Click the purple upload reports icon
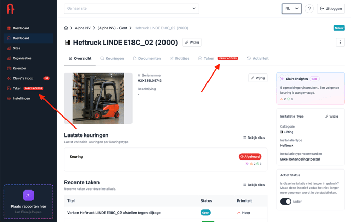 28,196
